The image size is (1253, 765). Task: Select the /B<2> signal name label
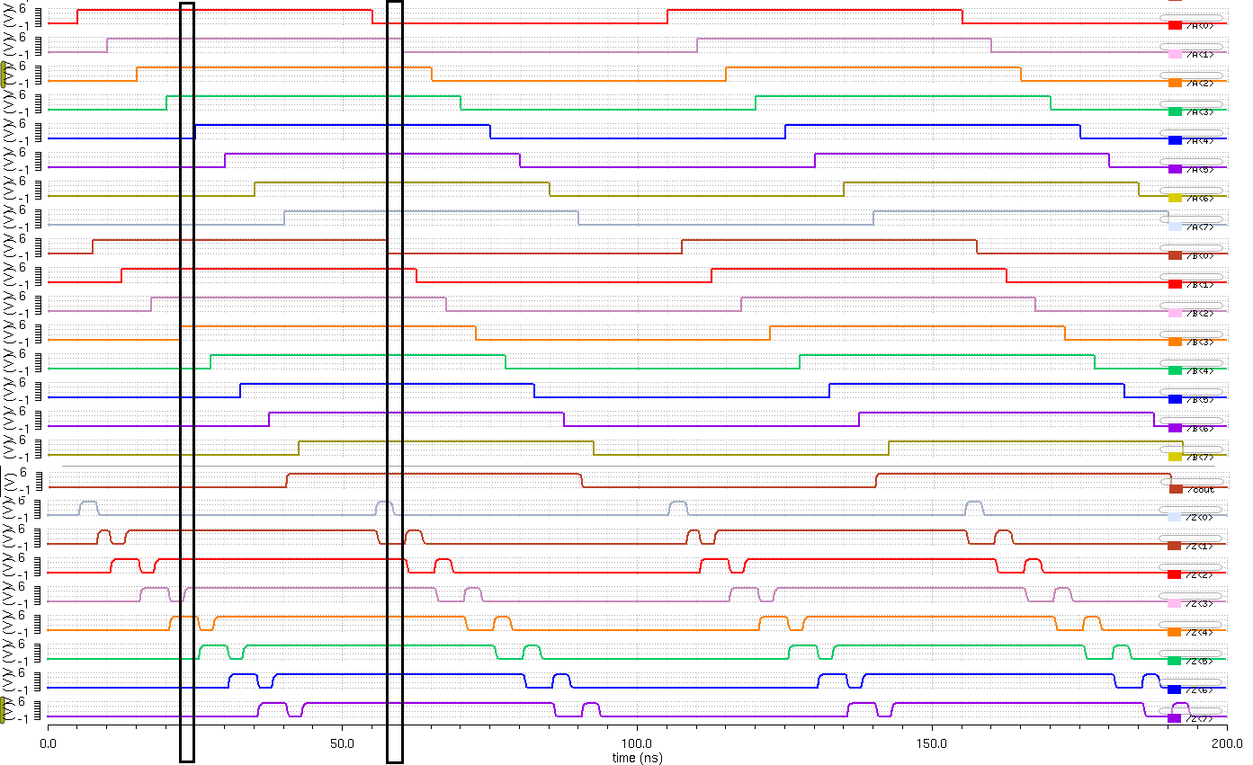1200,313
